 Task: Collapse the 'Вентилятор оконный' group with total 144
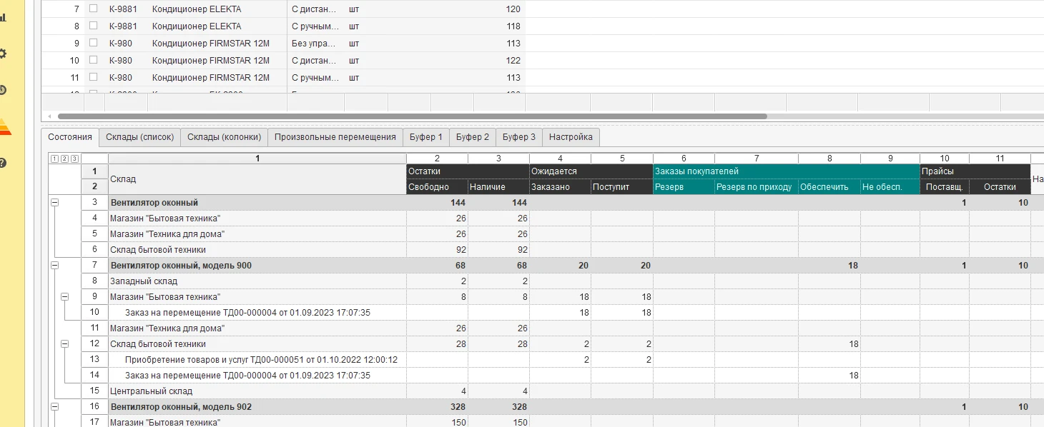(x=55, y=203)
